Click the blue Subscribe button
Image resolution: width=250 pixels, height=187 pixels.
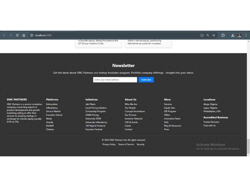pyautogui.click(x=146, y=80)
